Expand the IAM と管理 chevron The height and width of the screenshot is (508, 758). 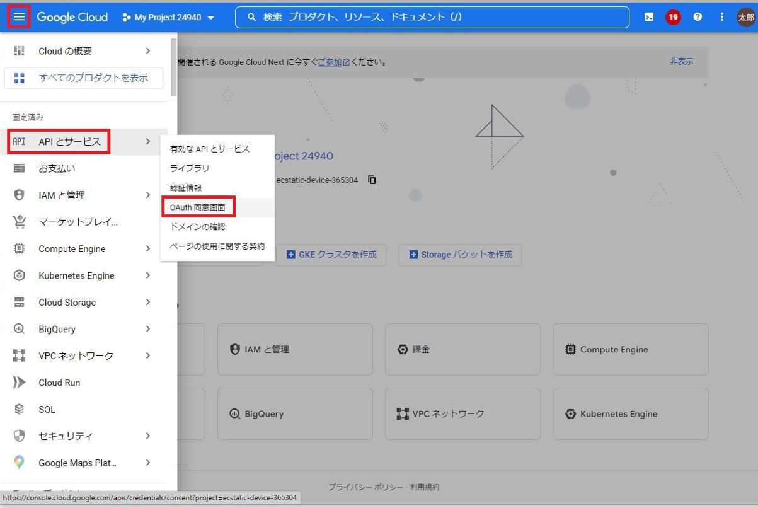click(148, 195)
